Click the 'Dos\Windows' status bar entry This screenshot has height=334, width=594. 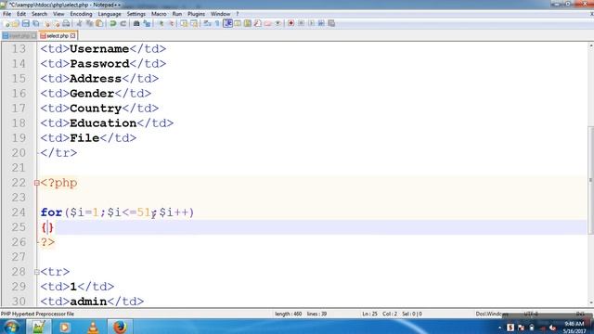(492, 314)
